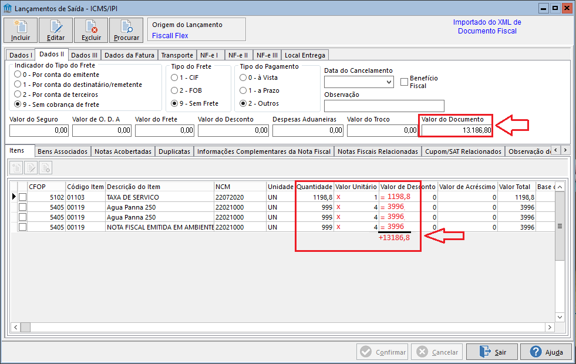
Task: Click the grid scroll up arrow
Action: [x=560, y=187]
